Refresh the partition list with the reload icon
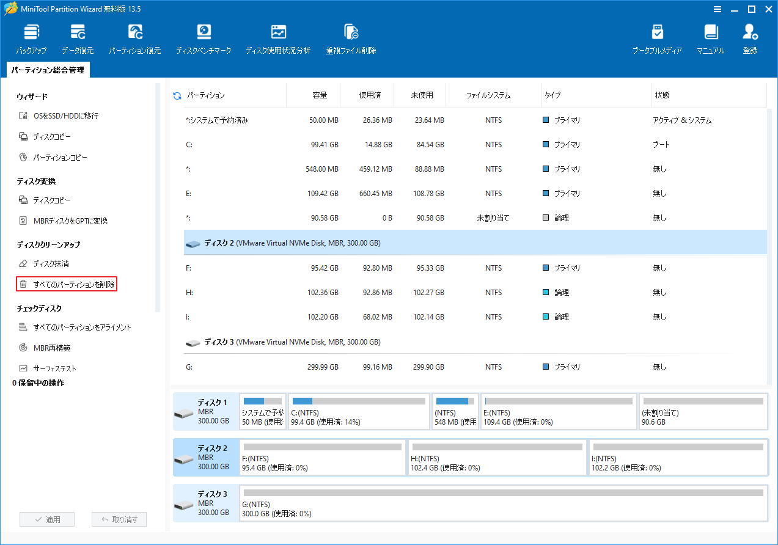Screen dimensions: 778x545 tap(177, 96)
